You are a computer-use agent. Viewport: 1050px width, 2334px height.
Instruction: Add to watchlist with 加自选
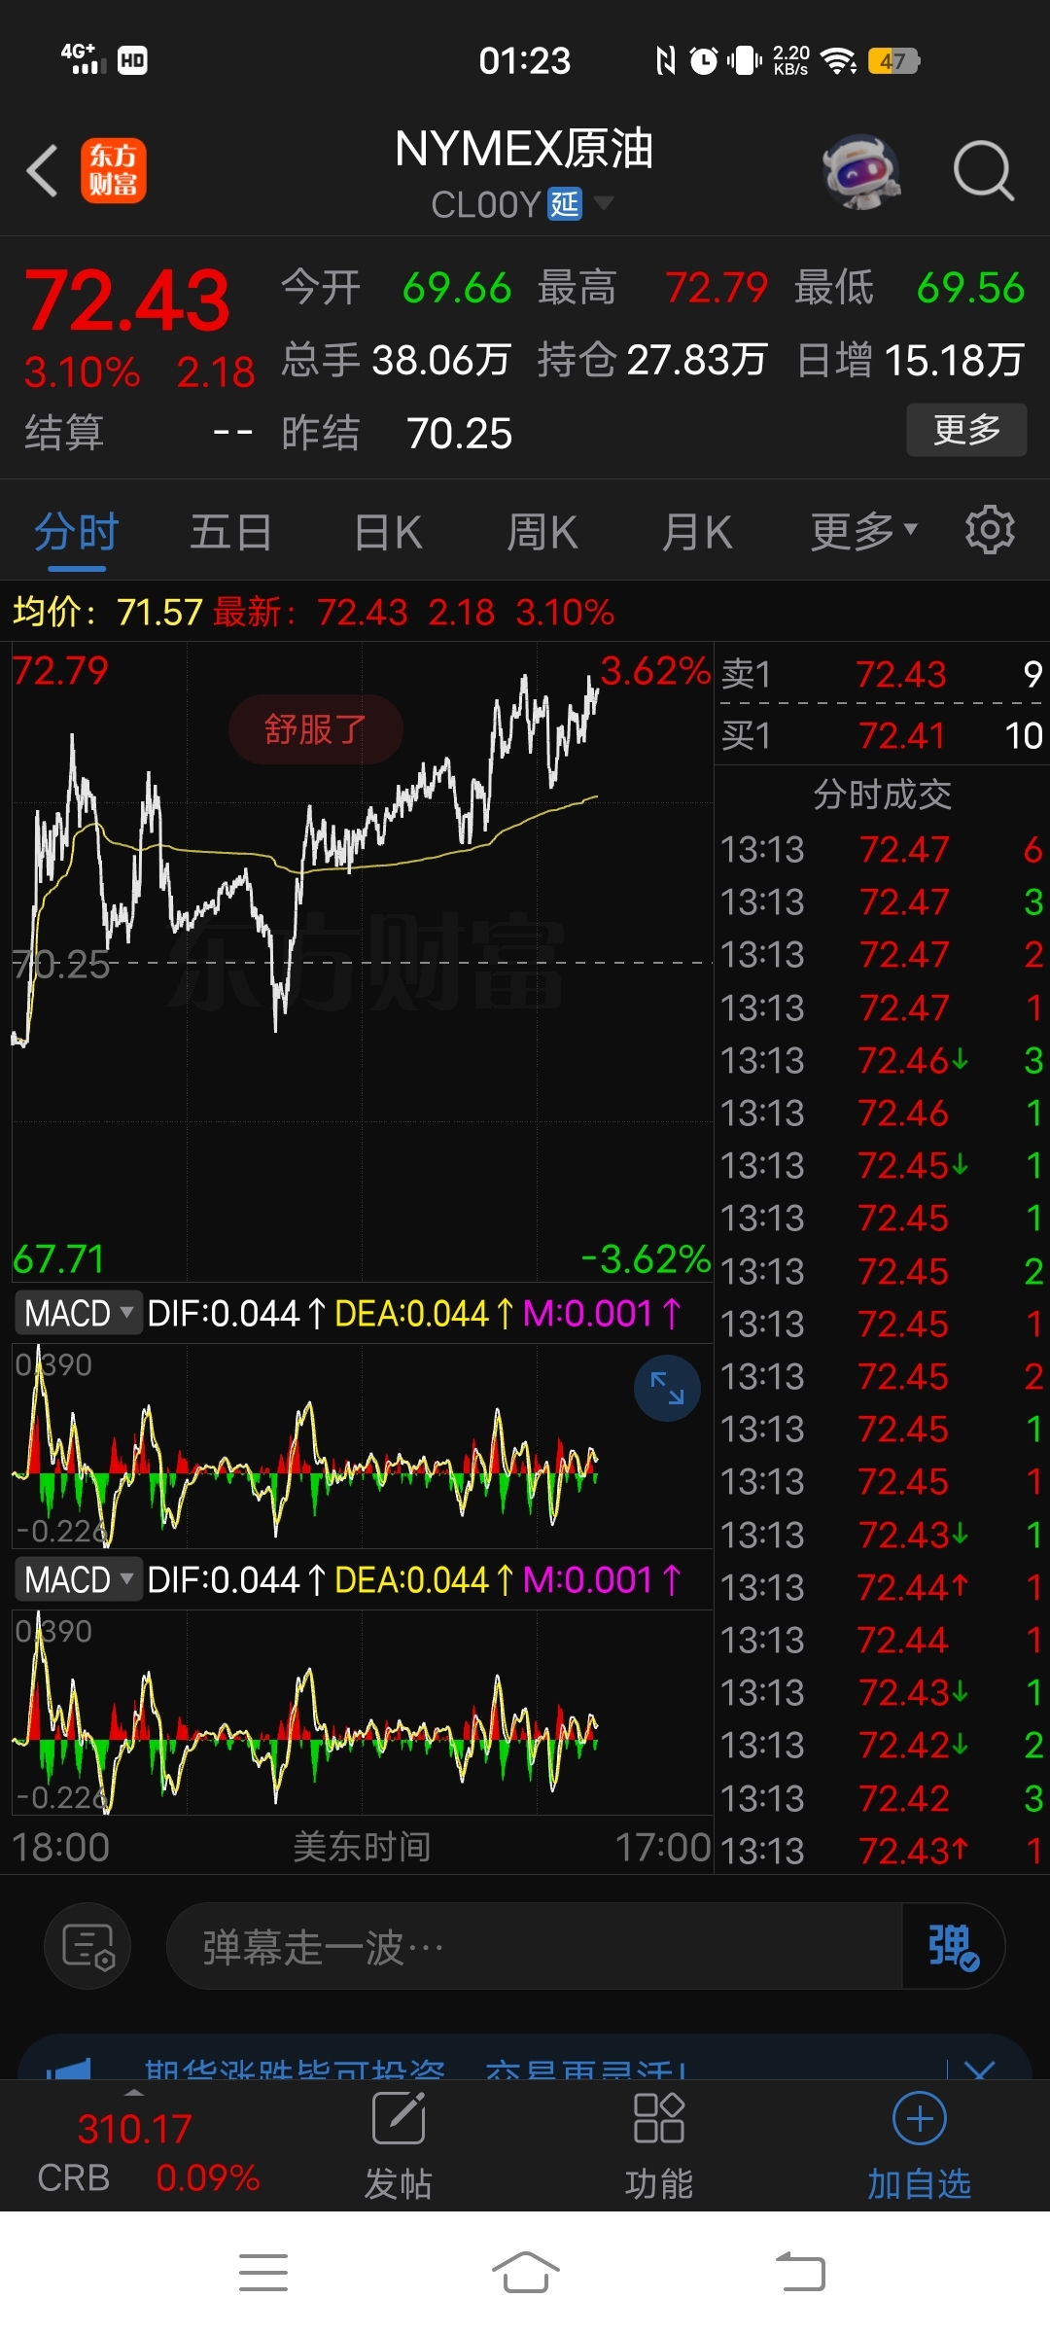click(919, 2146)
